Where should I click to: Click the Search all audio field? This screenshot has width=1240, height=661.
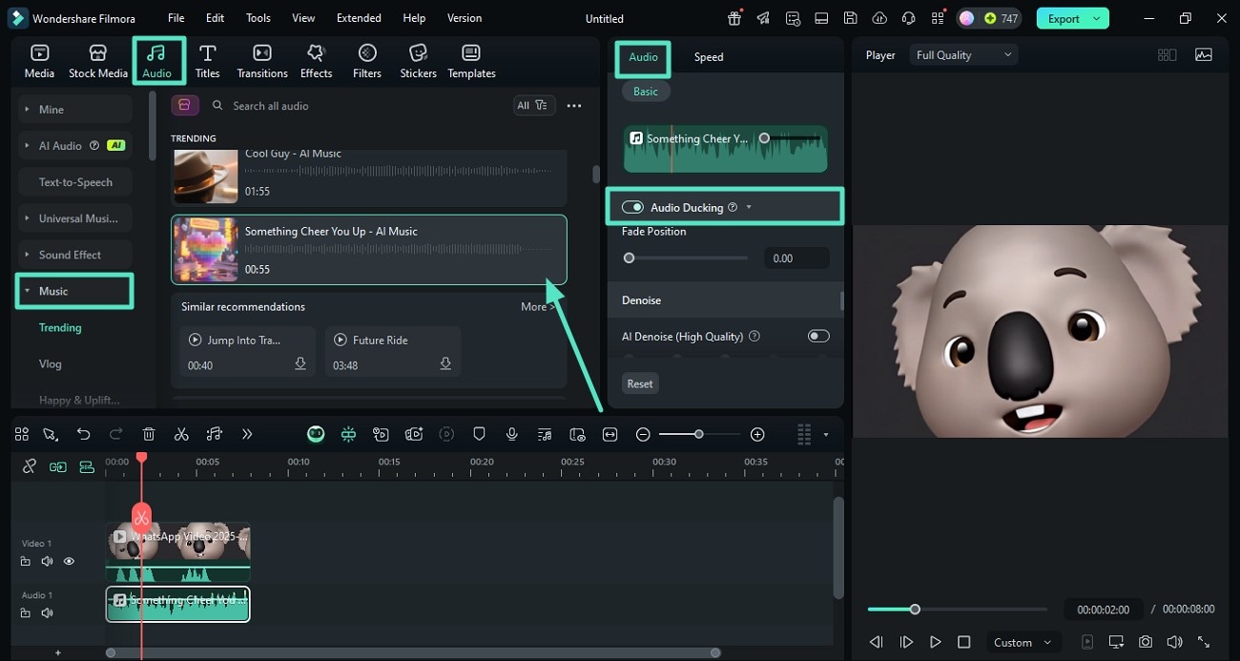tap(359, 106)
